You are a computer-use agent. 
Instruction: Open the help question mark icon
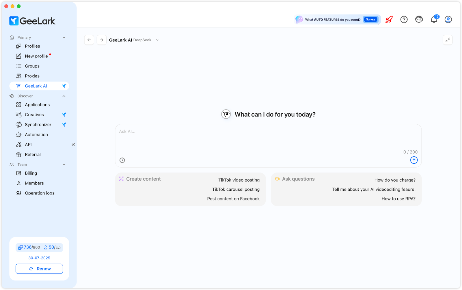404,19
